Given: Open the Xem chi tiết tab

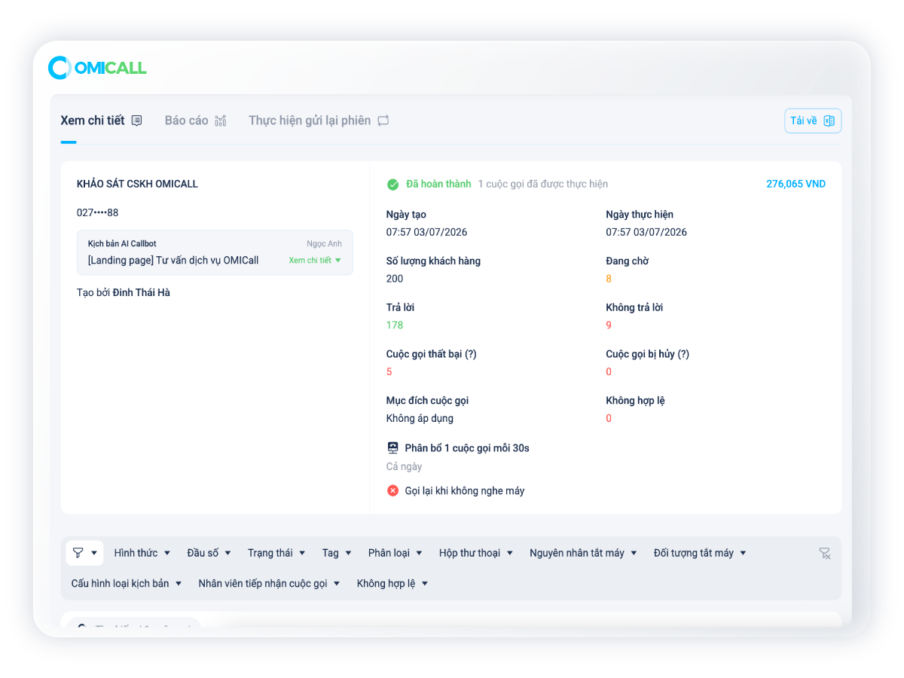Looking at the screenshot, I should click(x=101, y=121).
